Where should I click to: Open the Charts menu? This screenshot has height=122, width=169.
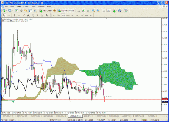26,7
